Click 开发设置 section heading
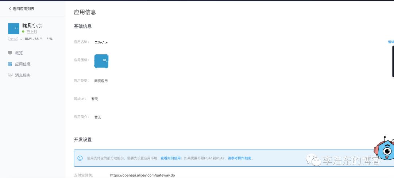 click(83, 140)
